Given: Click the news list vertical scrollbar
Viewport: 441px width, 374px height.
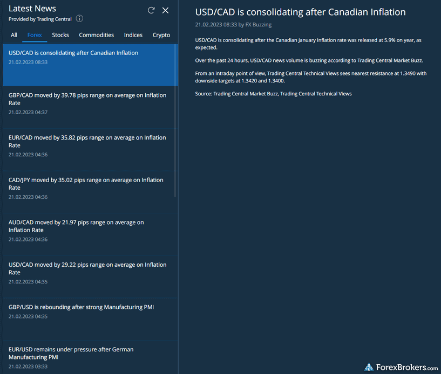Looking at the screenshot, I should [175, 140].
